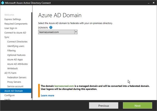Select the Filtering step
Screen dimensions: 157x111
pyautogui.click(x=11, y=51)
